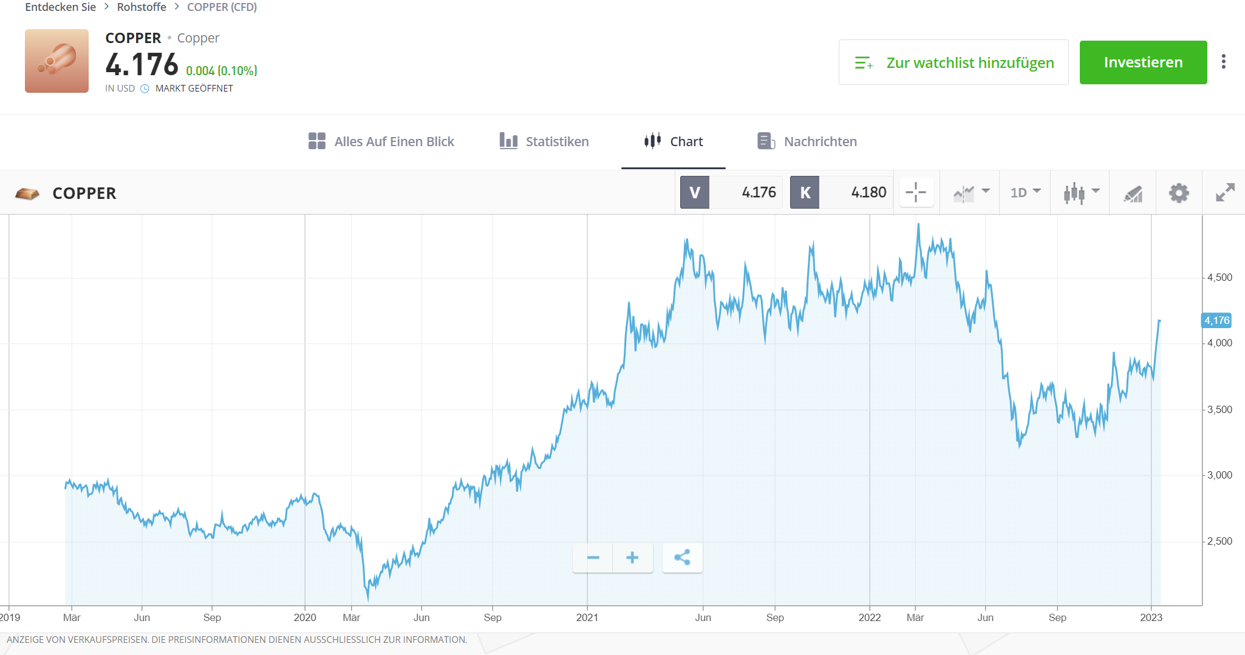Open the three-dot more options menu
The image size is (1245, 655).
click(1223, 62)
